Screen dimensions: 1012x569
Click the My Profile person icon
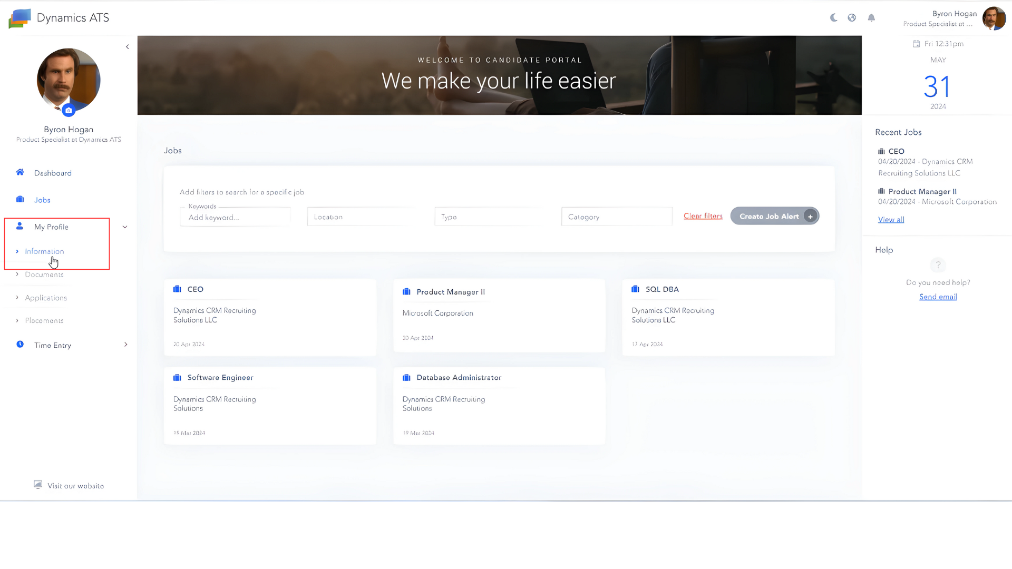tap(20, 226)
